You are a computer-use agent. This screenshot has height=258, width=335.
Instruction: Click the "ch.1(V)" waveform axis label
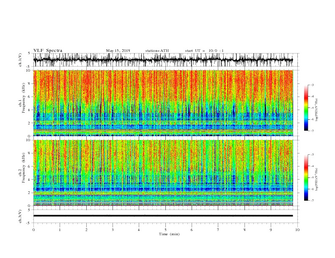(x=20, y=60)
